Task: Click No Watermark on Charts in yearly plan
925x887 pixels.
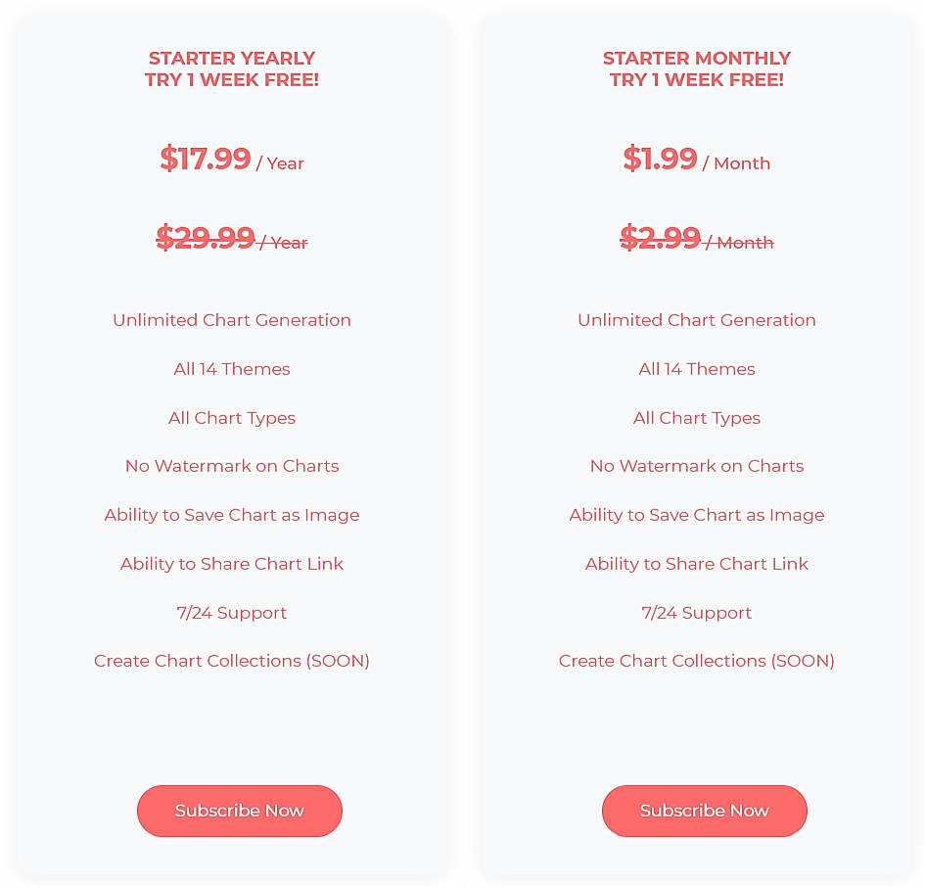Action: click(231, 466)
